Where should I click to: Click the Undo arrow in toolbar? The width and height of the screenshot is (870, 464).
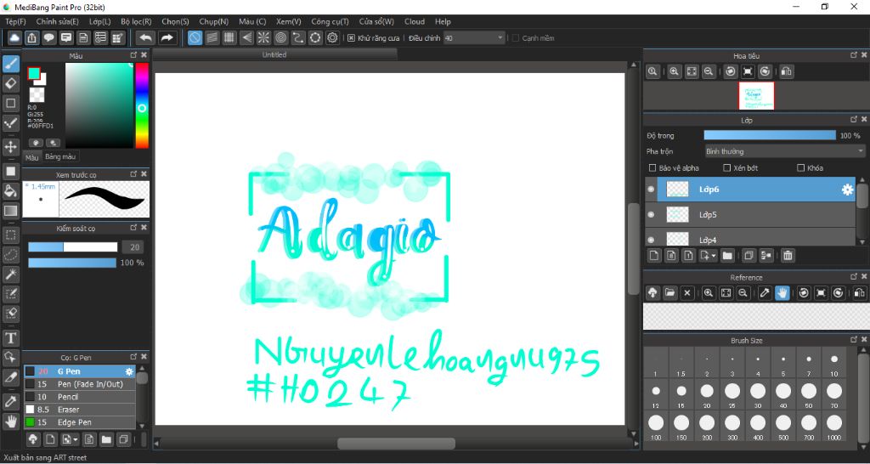pyautogui.click(x=145, y=37)
